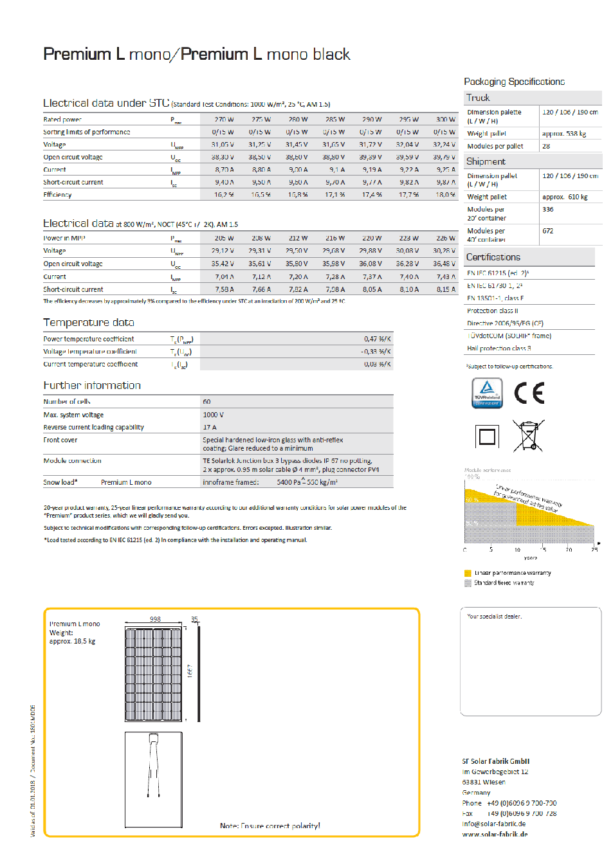Click the '998' width dimension label
613x868 pixels.
pyautogui.click(x=155, y=619)
